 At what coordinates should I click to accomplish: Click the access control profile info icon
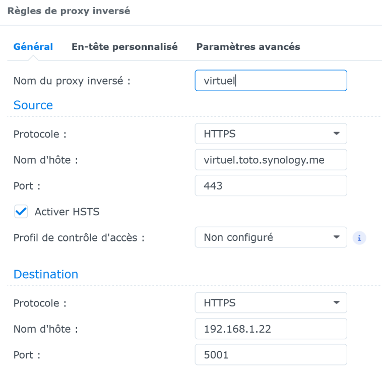click(x=359, y=237)
